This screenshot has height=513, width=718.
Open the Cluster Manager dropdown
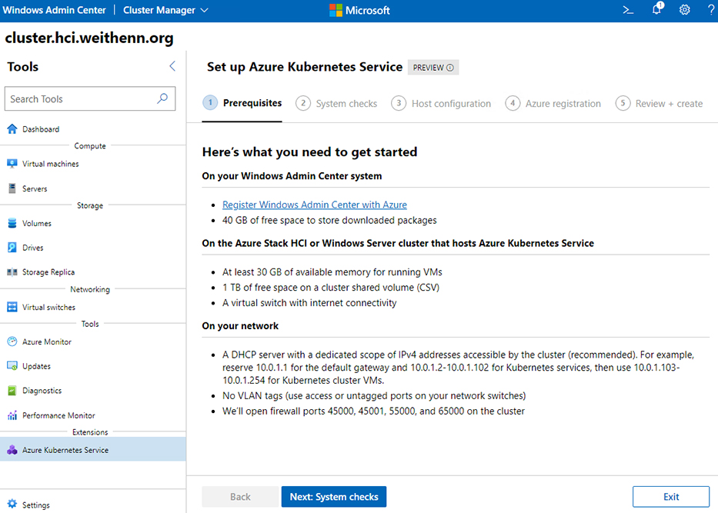click(x=165, y=10)
